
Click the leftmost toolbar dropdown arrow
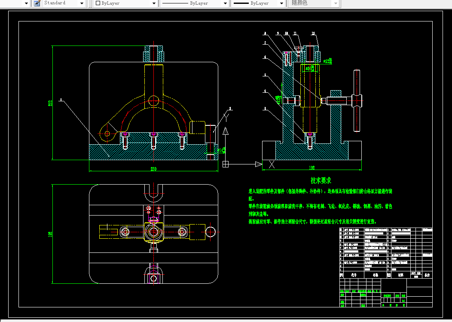(x=26, y=3)
